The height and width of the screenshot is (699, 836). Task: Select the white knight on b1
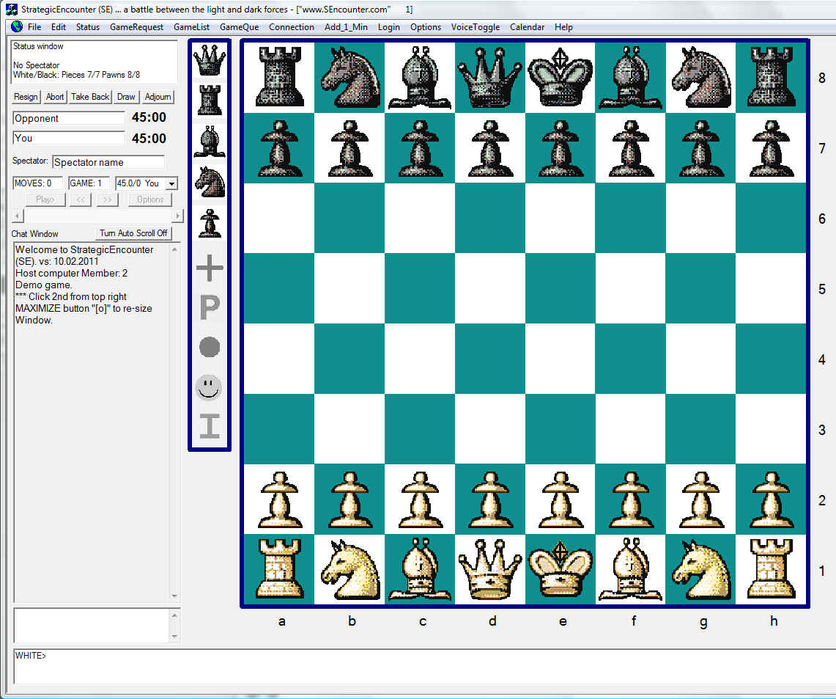tap(349, 568)
